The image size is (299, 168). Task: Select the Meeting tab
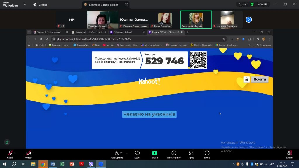tap(40, 5)
